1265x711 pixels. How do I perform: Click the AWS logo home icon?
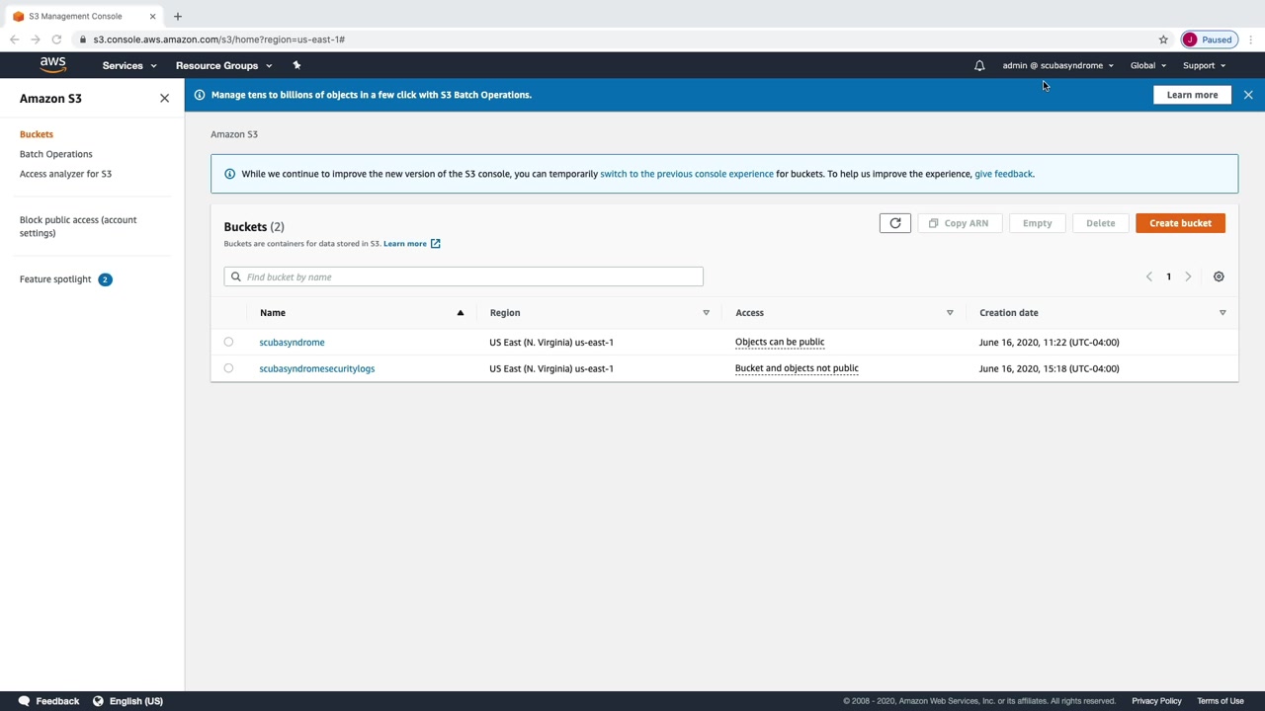coord(53,65)
